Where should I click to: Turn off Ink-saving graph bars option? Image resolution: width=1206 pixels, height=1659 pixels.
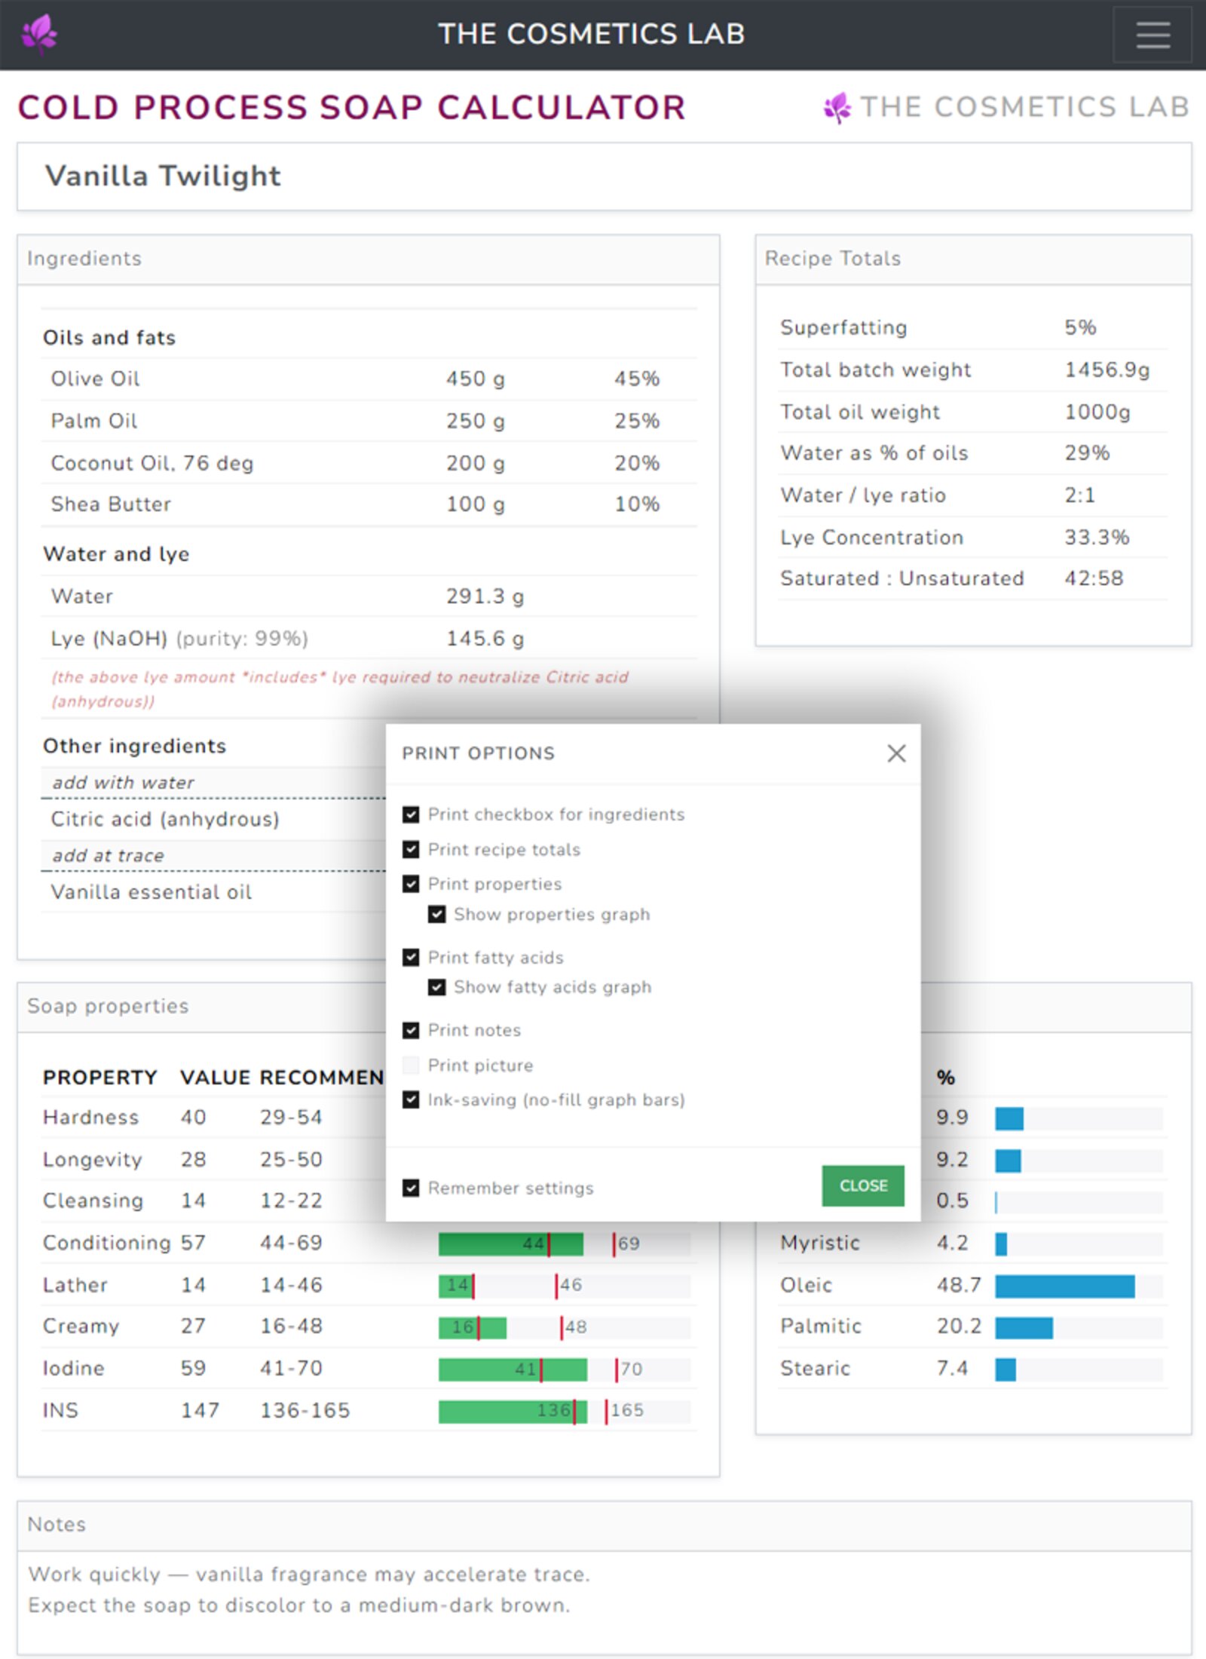(411, 1100)
